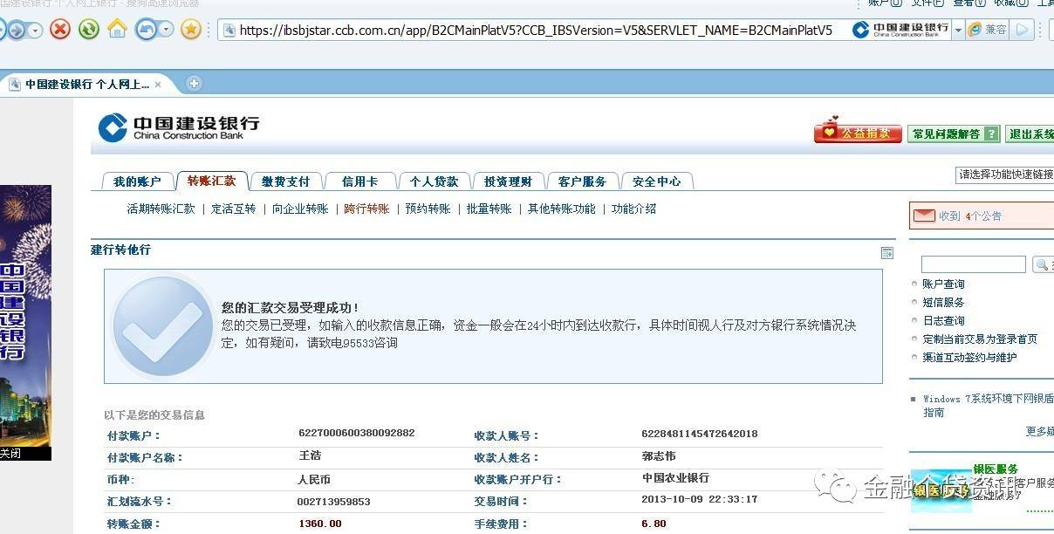This screenshot has height=534, width=1054.
Task: Toggle the 兼容 compatibility mode button
Action: click(987, 31)
